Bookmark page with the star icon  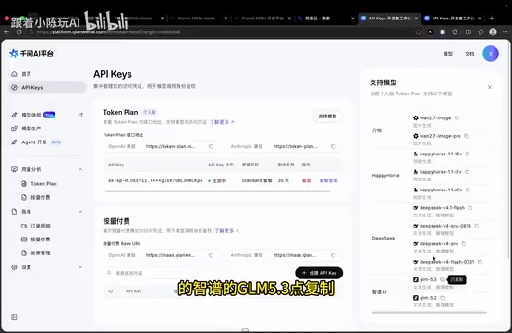click(418, 31)
